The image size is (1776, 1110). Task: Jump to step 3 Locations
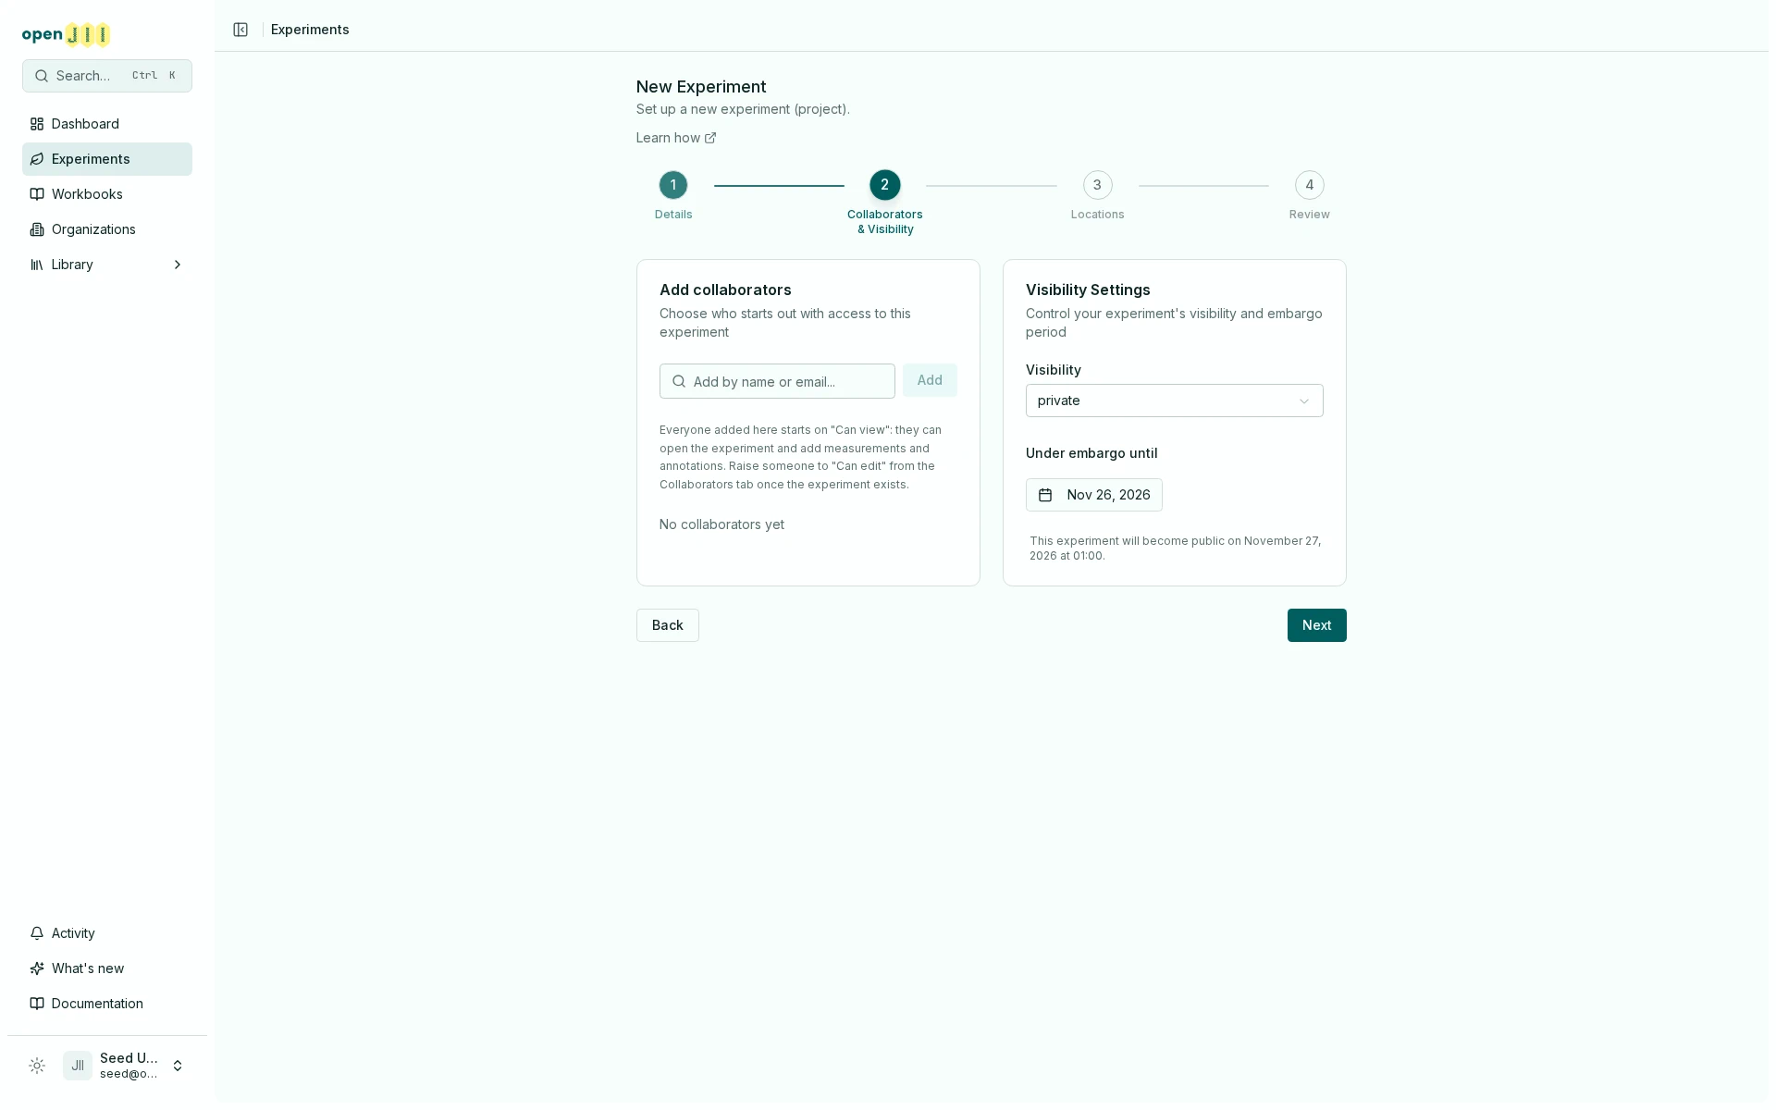point(1097,185)
